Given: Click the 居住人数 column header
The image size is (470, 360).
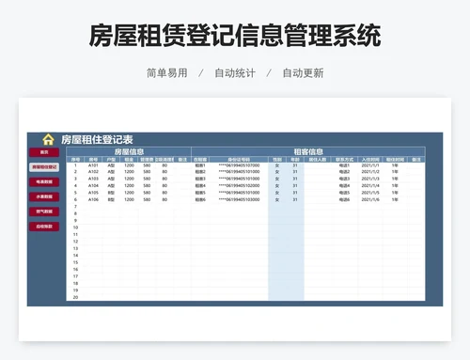Looking at the screenshot, I should [318, 160].
